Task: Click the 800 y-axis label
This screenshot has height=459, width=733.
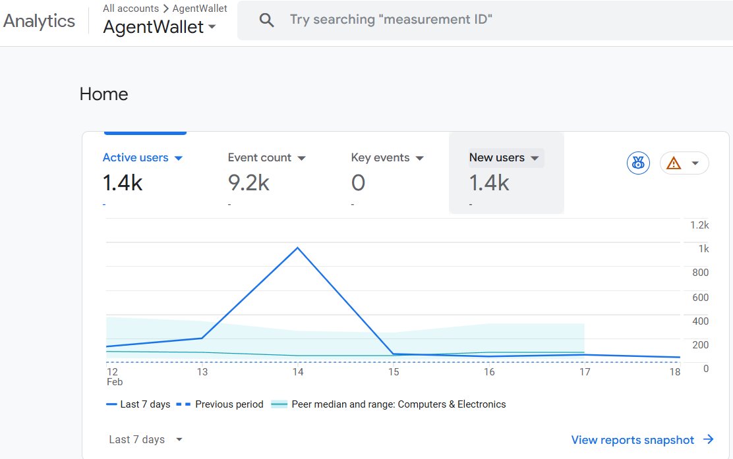Action: (x=700, y=273)
